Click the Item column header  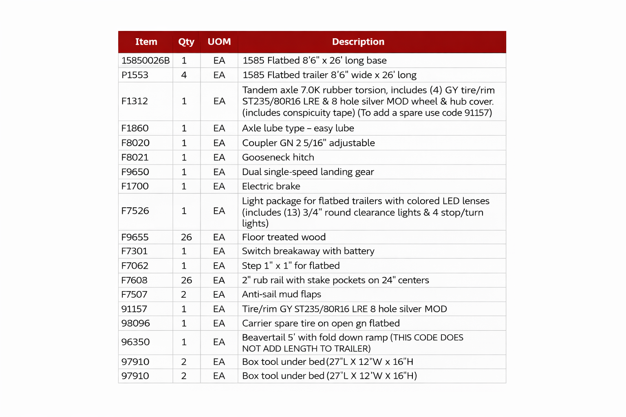click(x=146, y=42)
